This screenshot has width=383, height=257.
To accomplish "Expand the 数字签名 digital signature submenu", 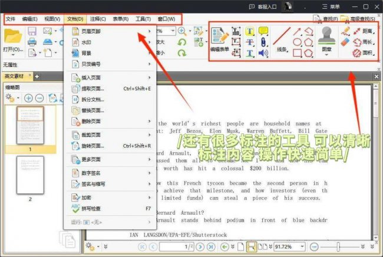I will click(111, 173).
